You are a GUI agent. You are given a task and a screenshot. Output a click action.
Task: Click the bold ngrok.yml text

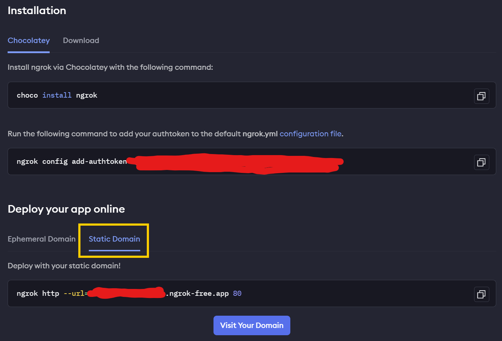[260, 134]
